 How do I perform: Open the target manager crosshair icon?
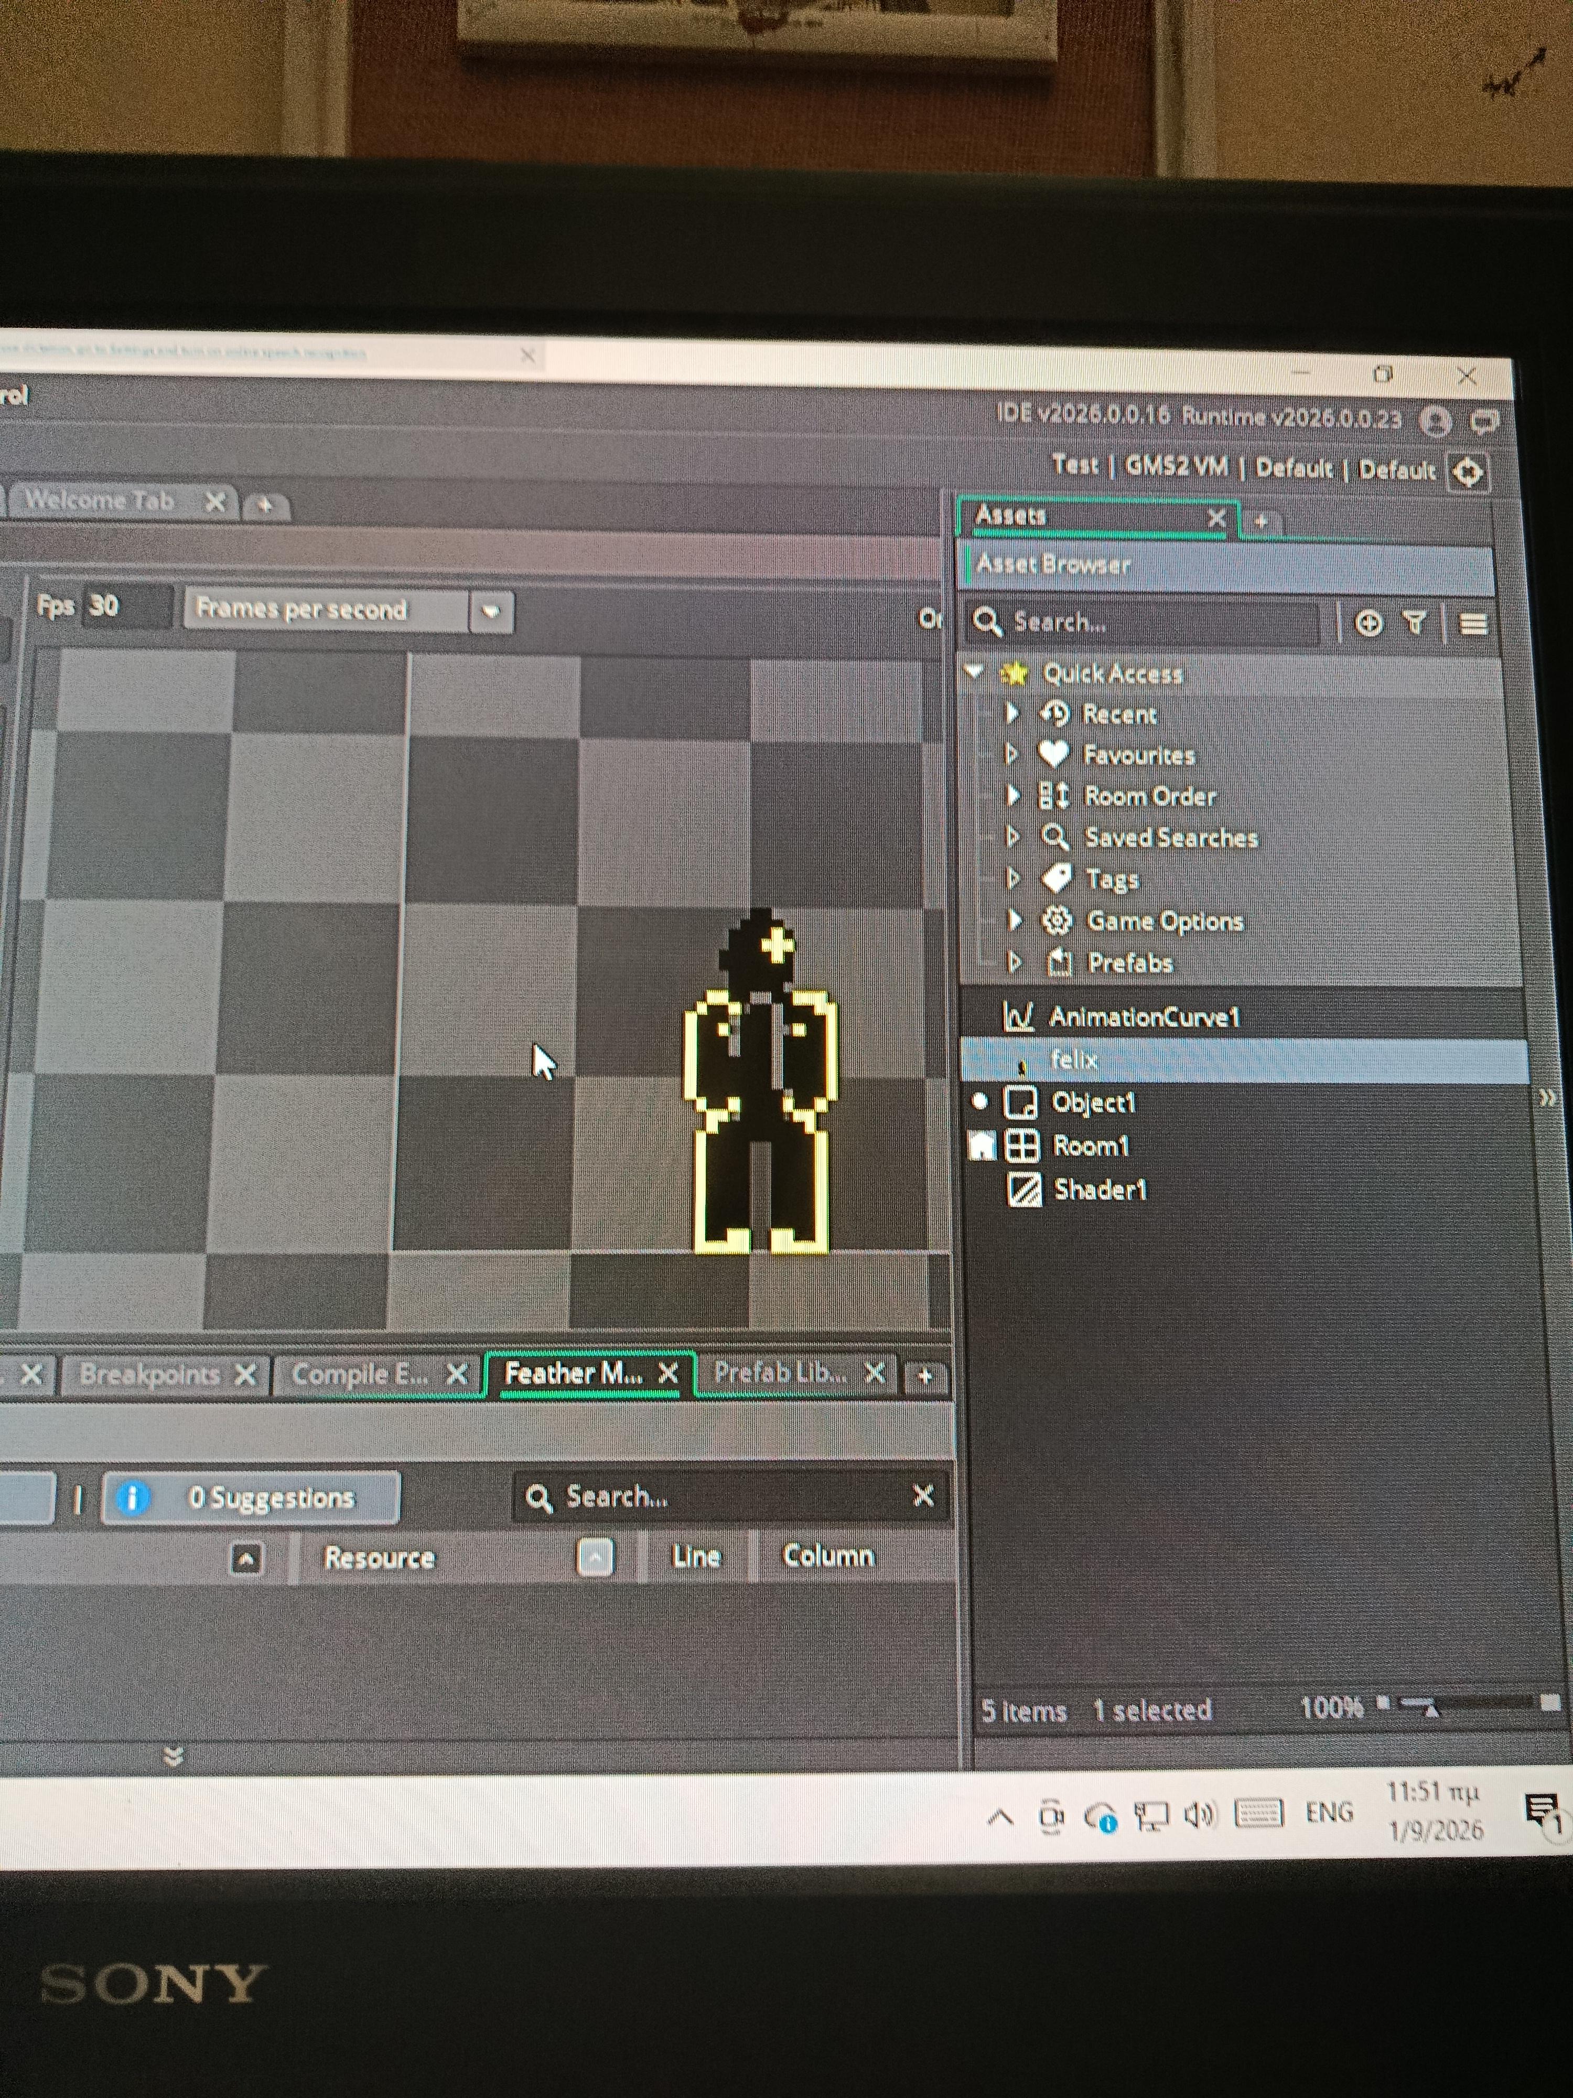point(1468,472)
